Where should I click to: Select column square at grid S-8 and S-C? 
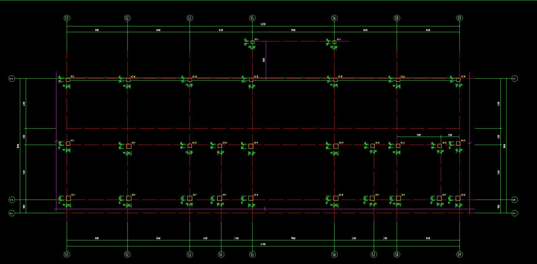click(398, 80)
